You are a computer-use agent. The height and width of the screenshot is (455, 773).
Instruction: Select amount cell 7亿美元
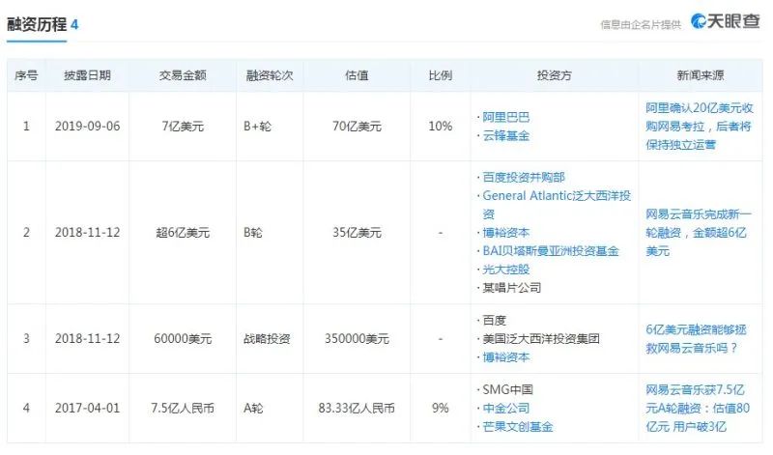pos(183,127)
